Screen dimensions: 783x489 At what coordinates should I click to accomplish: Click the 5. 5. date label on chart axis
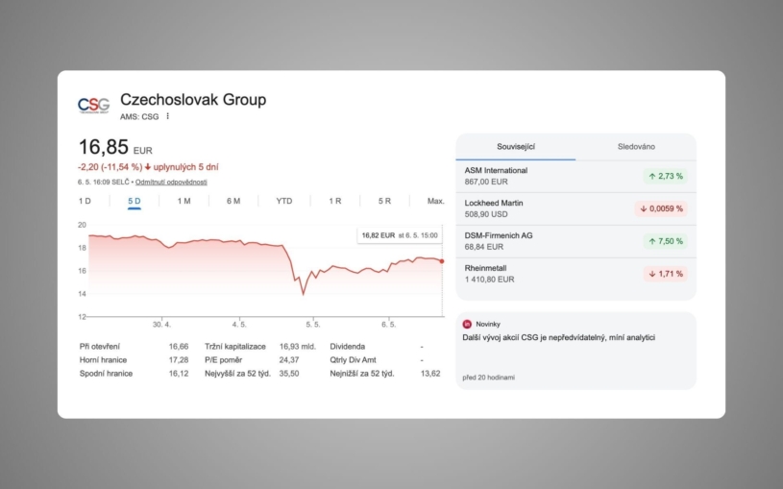click(313, 325)
